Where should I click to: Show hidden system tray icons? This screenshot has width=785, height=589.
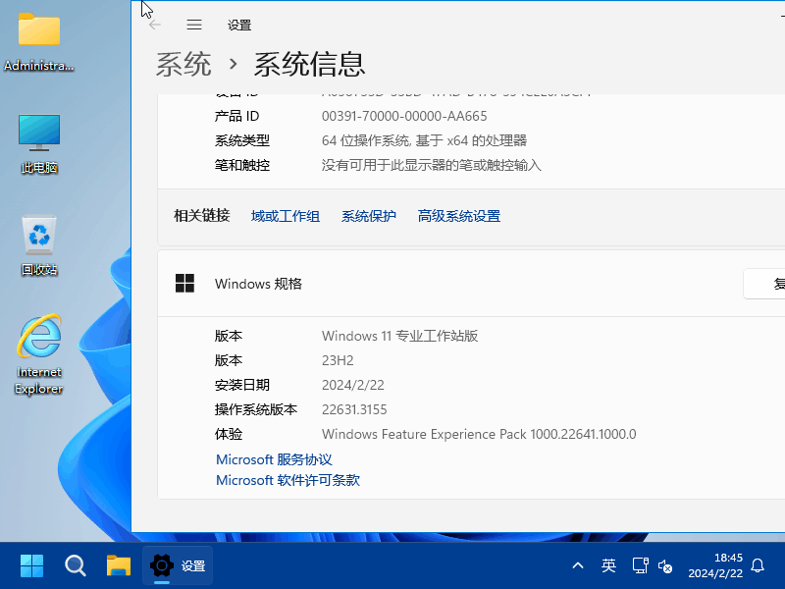click(x=578, y=566)
